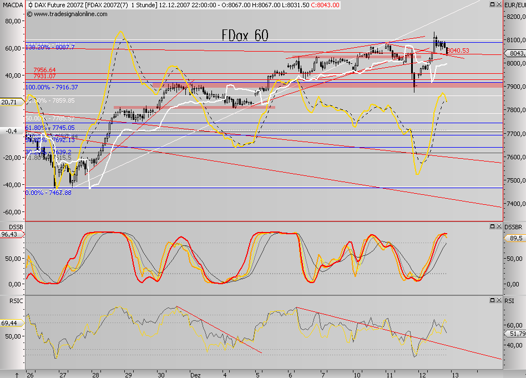Click date 6 on the time axis

coord(290,375)
